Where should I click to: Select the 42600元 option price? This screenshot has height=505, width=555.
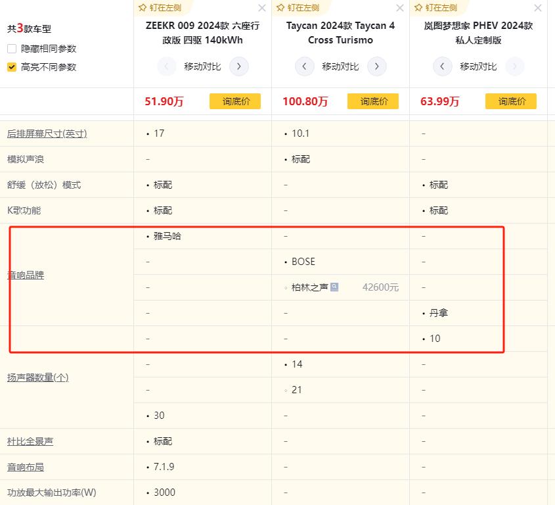pos(380,287)
